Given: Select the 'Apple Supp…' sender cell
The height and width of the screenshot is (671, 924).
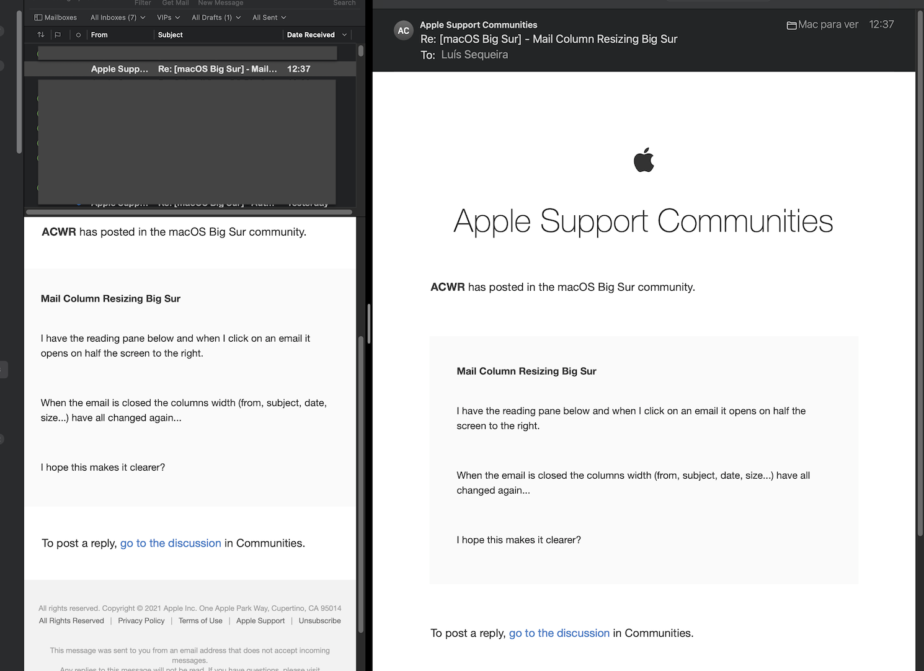Looking at the screenshot, I should click(120, 69).
